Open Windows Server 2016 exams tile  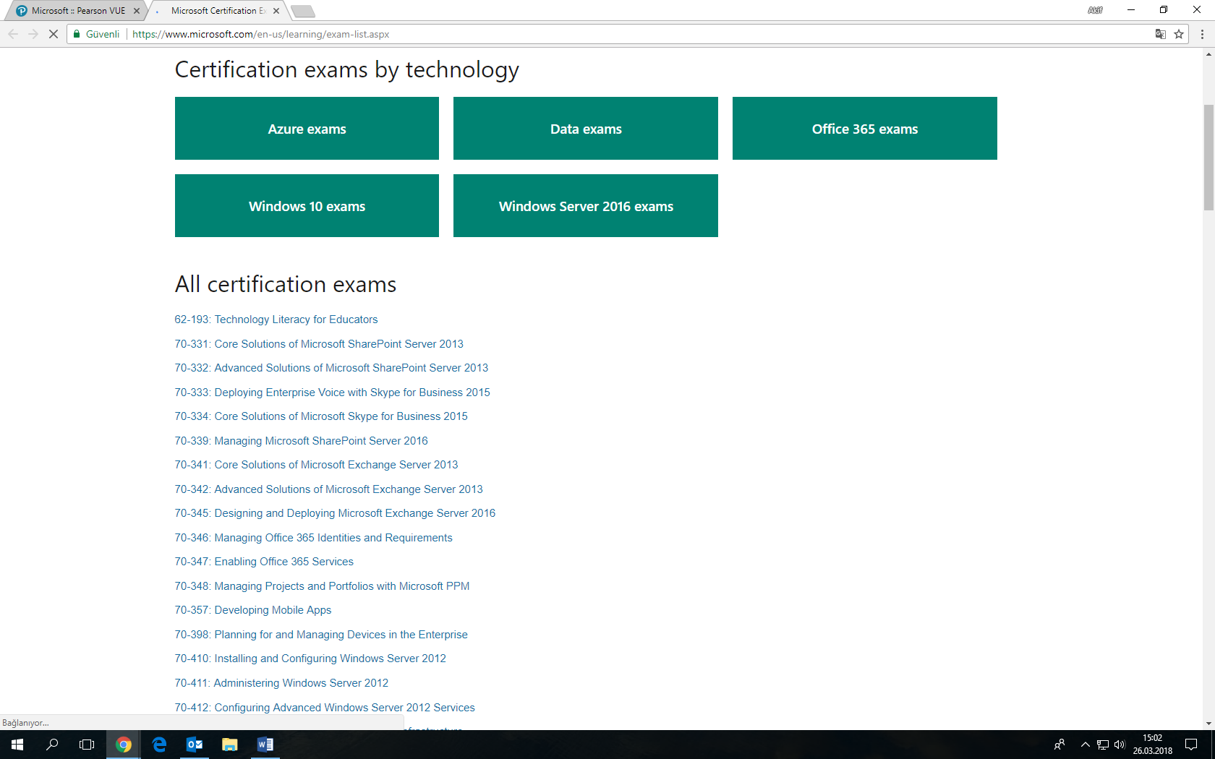click(586, 206)
